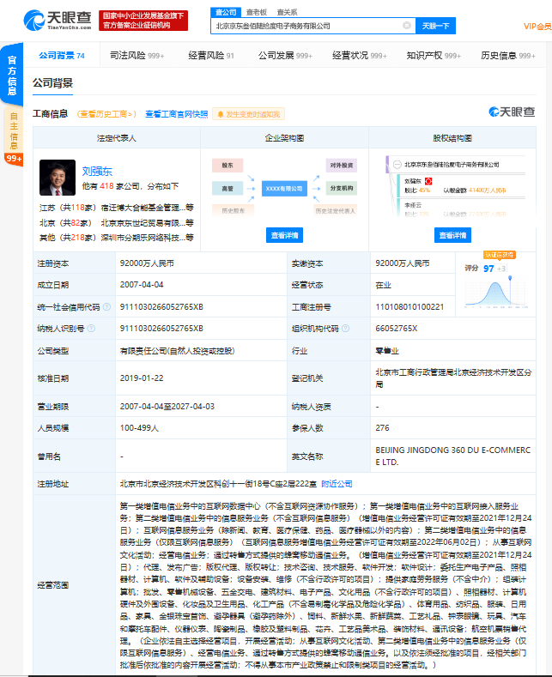Image resolution: width=552 pixels, height=677 pixels.
Task: Click the 对外投资 node in structure diagram
Action: 341,166
